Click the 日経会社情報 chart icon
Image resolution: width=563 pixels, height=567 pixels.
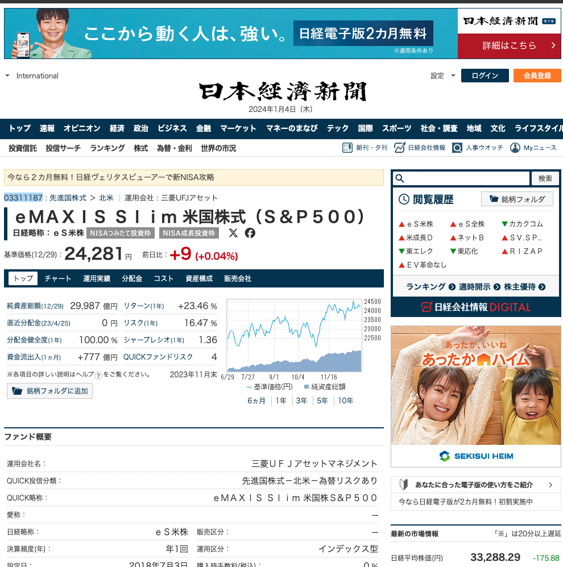pyautogui.click(x=401, y=147)
